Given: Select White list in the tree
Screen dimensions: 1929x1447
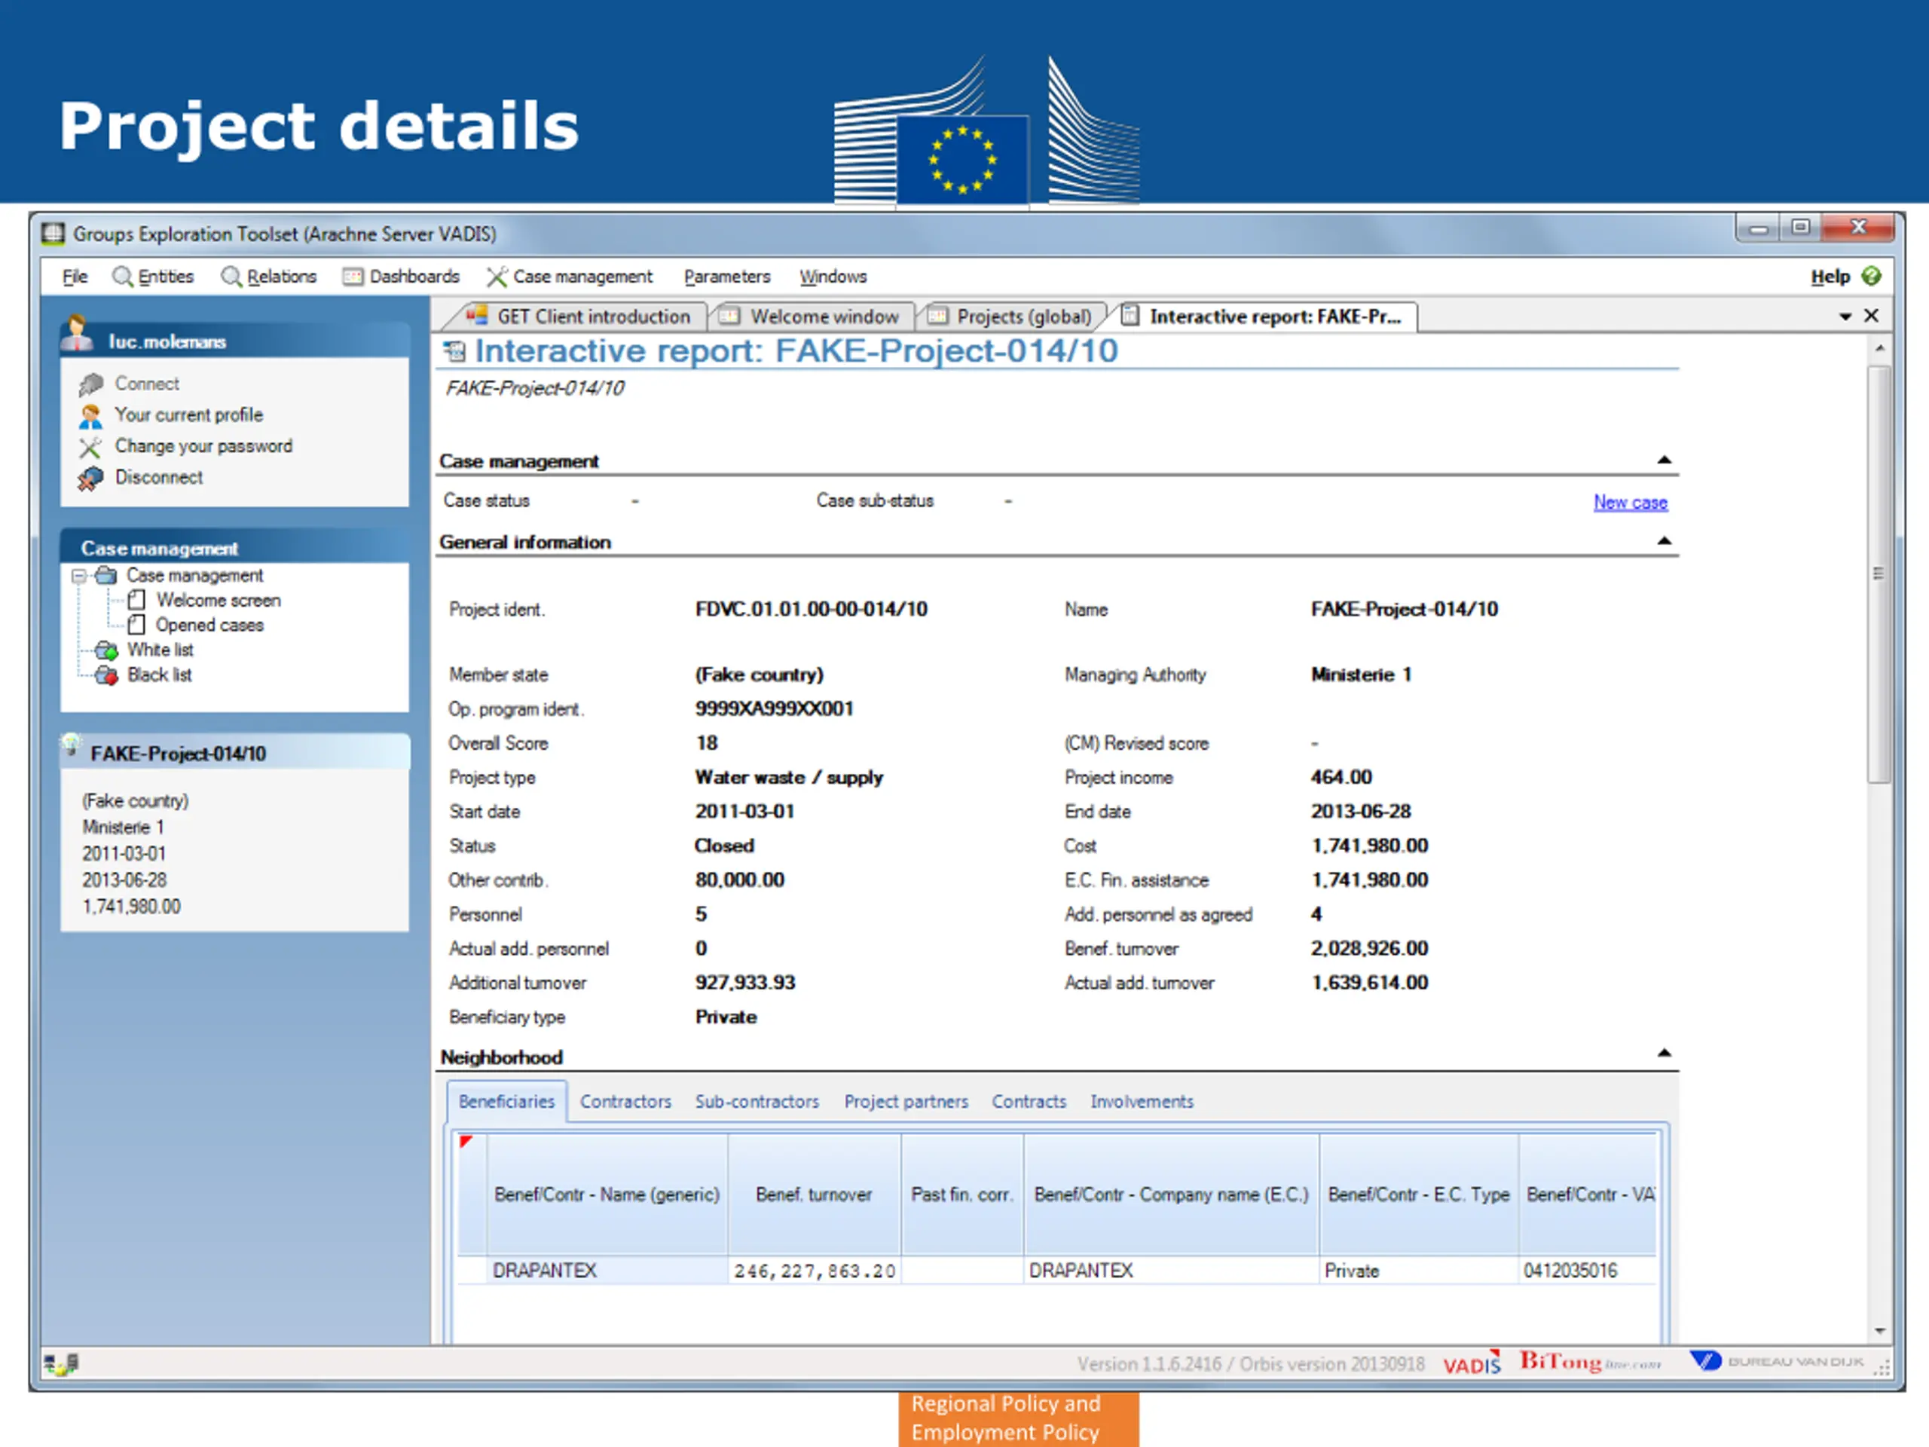Looking at the screenshot, I should click(160, 650).
